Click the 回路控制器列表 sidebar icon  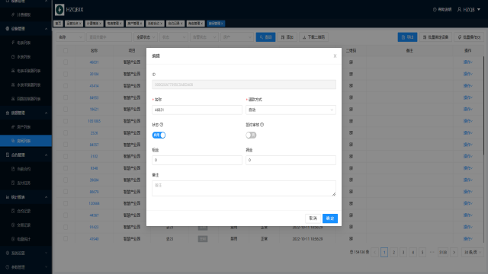click(13, 99)
